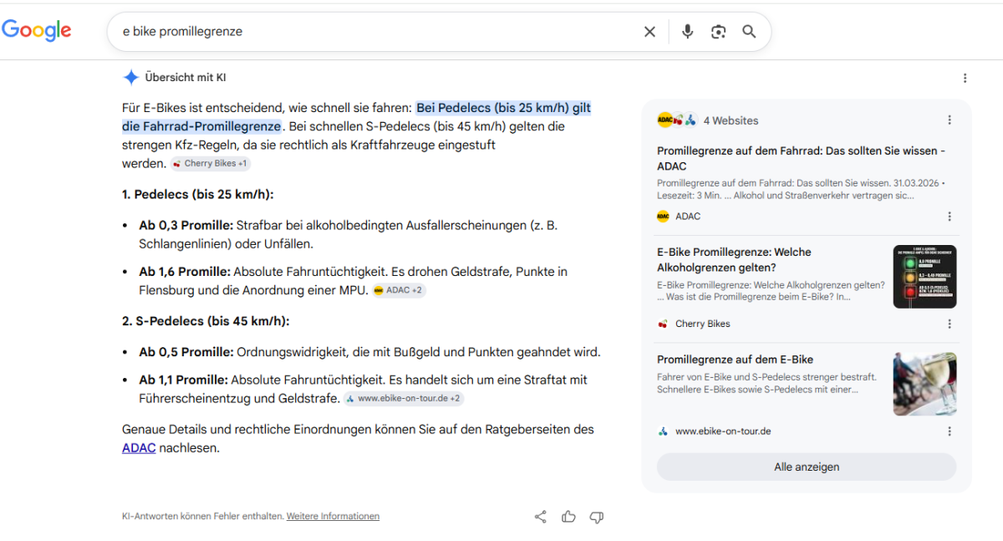Click heading '2. S-Pedelecs (bis 45 km/h):'

pos(206,321)
